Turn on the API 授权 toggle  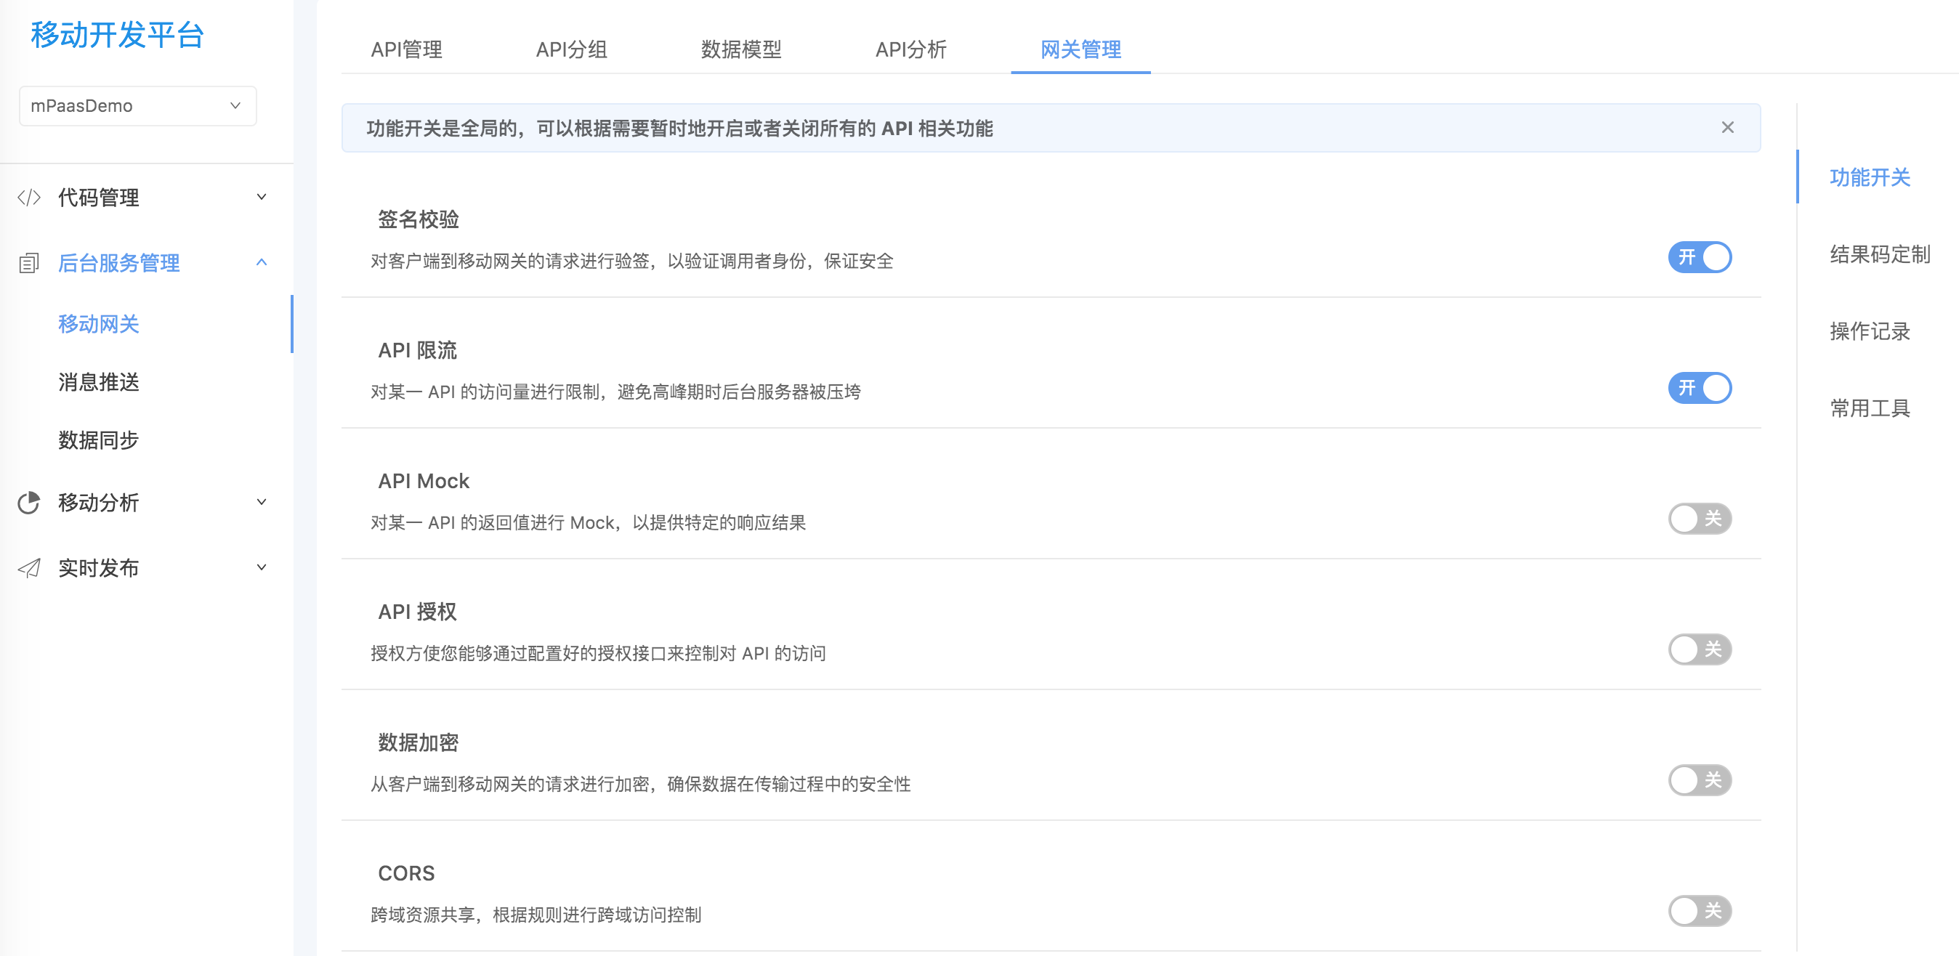1699,649
